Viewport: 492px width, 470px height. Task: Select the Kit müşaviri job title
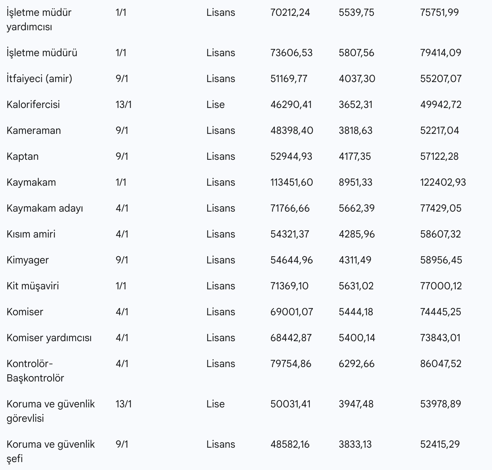(x=33, y=286)
